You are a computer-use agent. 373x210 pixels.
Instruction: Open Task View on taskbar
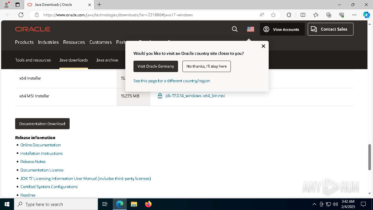105,204
